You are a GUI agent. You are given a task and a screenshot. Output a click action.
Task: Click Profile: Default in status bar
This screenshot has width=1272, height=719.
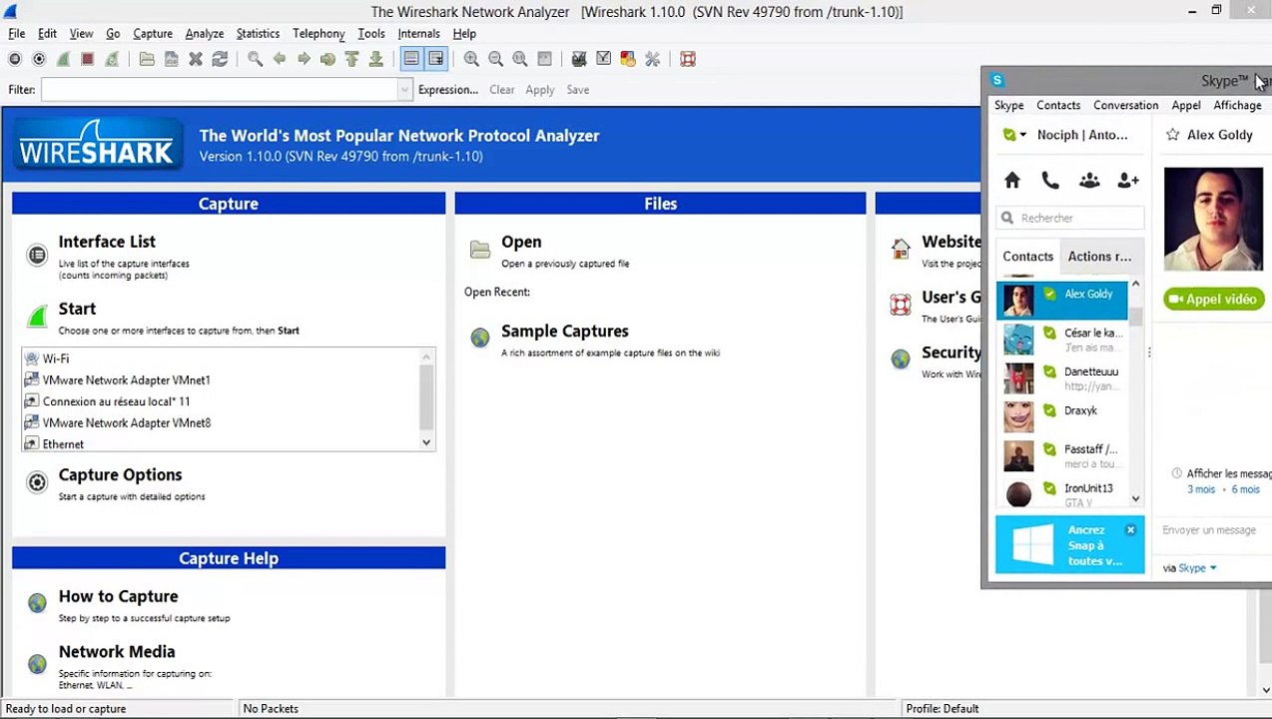pos(942,709)
